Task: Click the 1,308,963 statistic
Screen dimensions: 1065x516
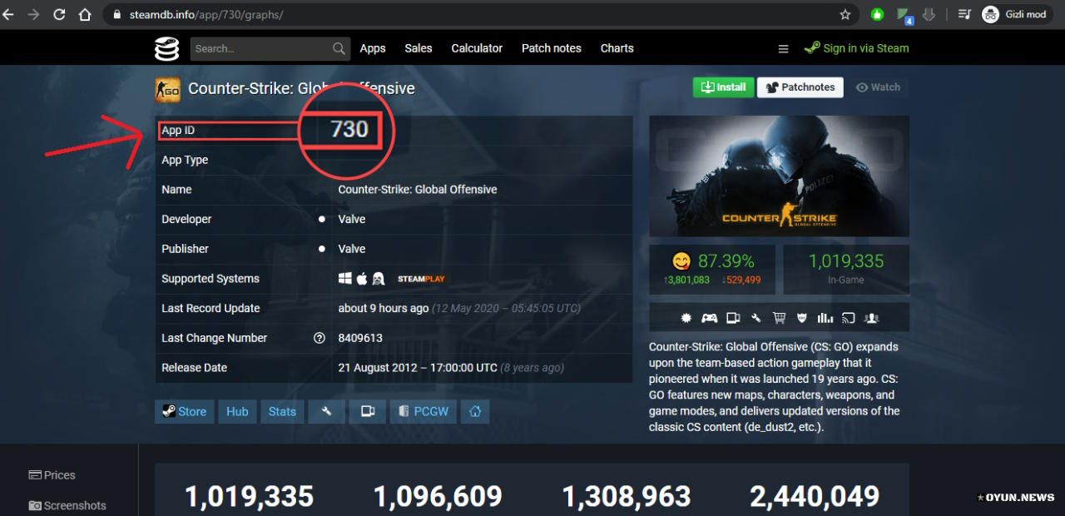Action: (x=627, y=497)
